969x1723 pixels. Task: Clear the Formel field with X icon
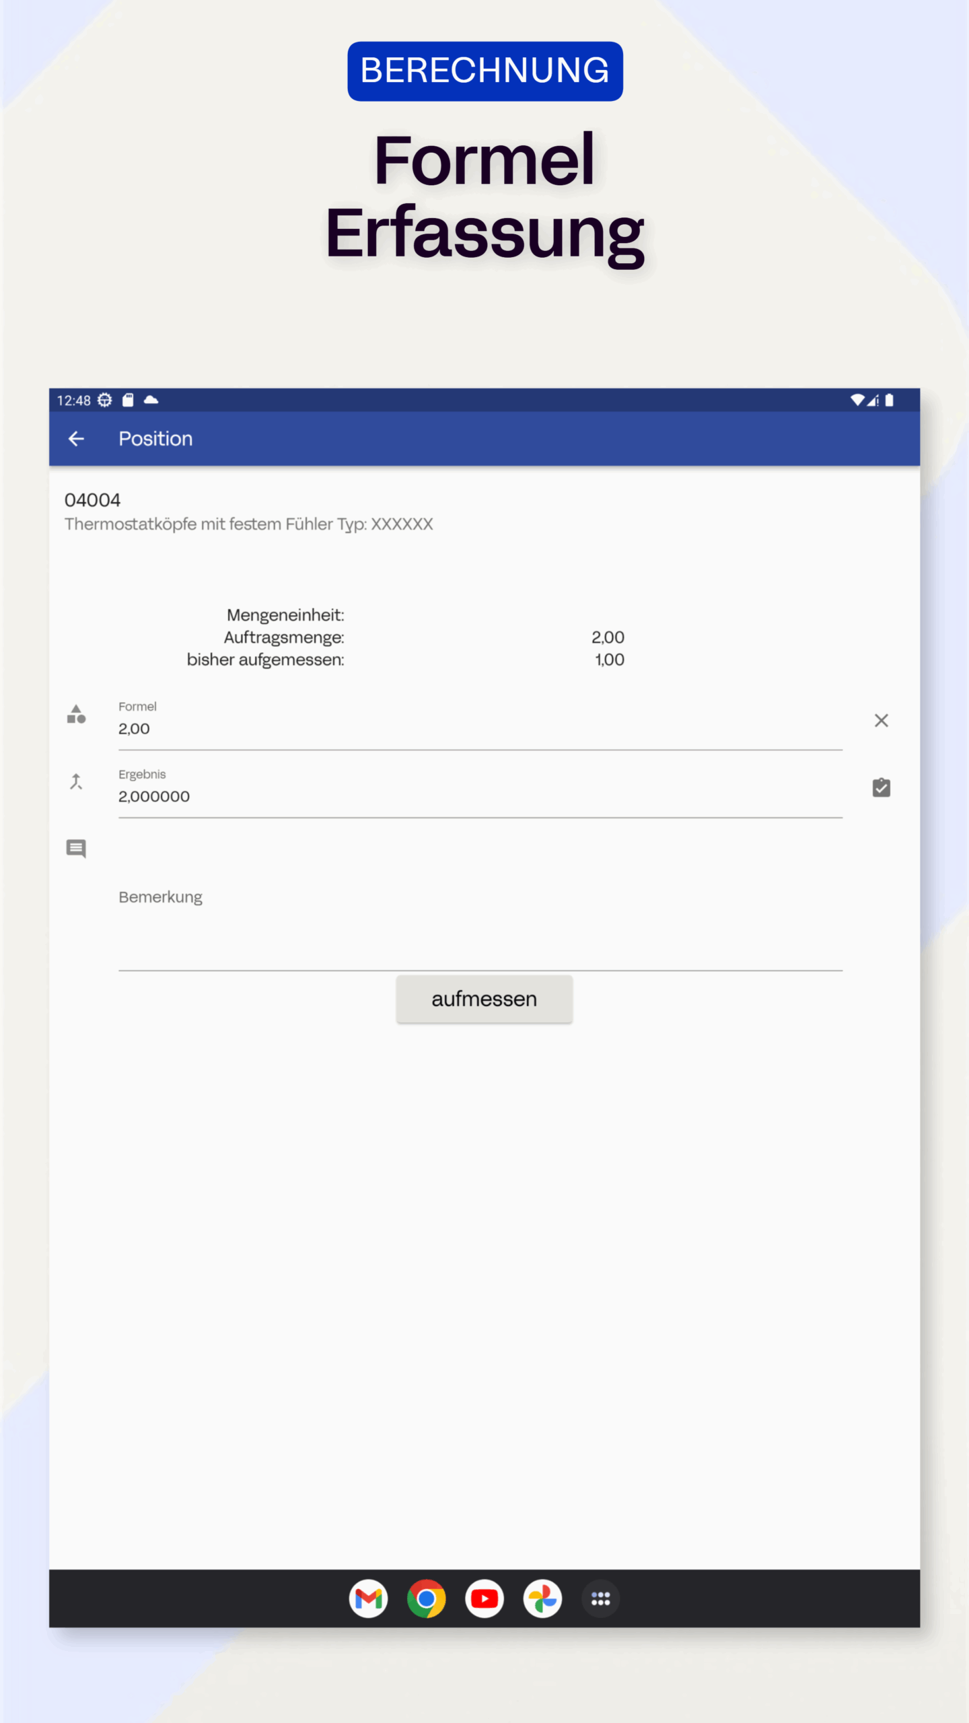coord(881,720)
